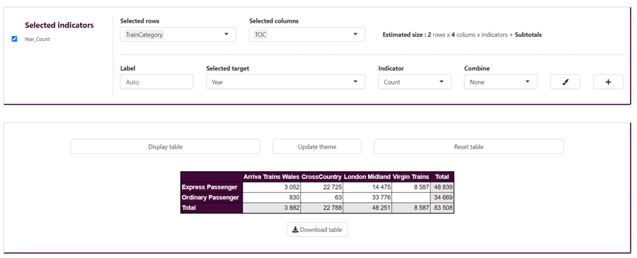Click the grand total cell 83 508
Screen dimensions: 637x258
point(442,208)
